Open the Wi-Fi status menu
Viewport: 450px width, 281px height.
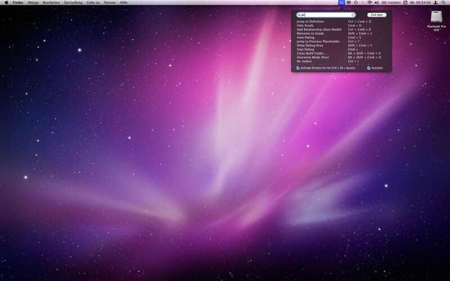(x=370, y=3)
